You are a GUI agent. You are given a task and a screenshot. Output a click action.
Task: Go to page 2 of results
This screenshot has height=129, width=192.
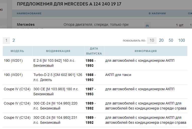tap(14, 40)
